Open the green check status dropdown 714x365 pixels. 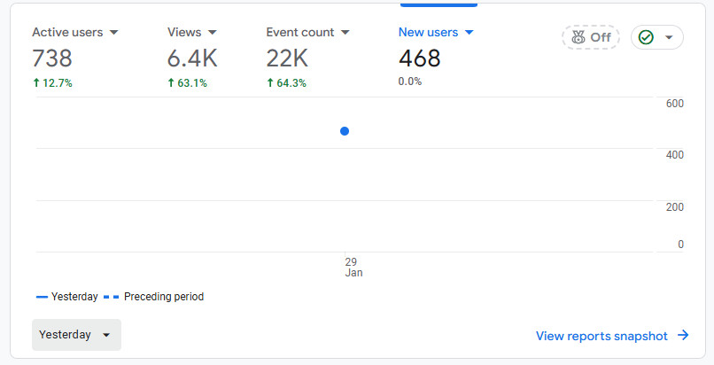tap(656, 37)
